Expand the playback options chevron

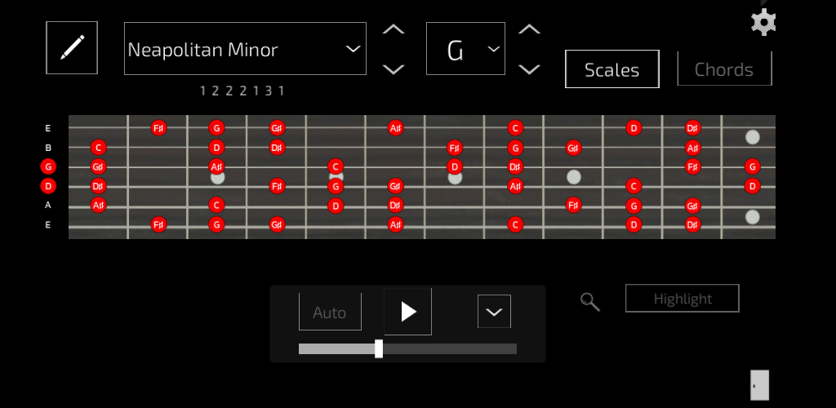[494, 312]
